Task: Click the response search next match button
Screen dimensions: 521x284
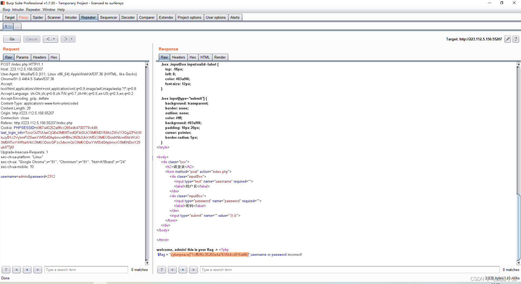Action: (193, 270)
